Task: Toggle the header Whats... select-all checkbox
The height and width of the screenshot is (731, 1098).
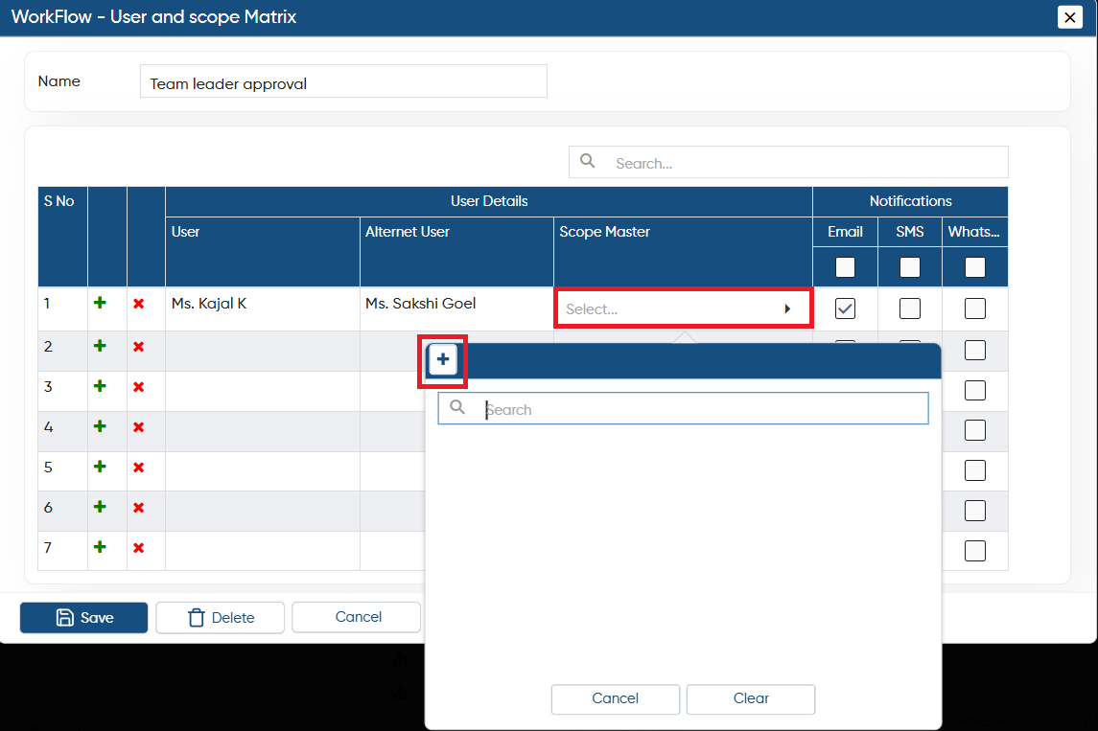Action: click(x=974, y=267)
